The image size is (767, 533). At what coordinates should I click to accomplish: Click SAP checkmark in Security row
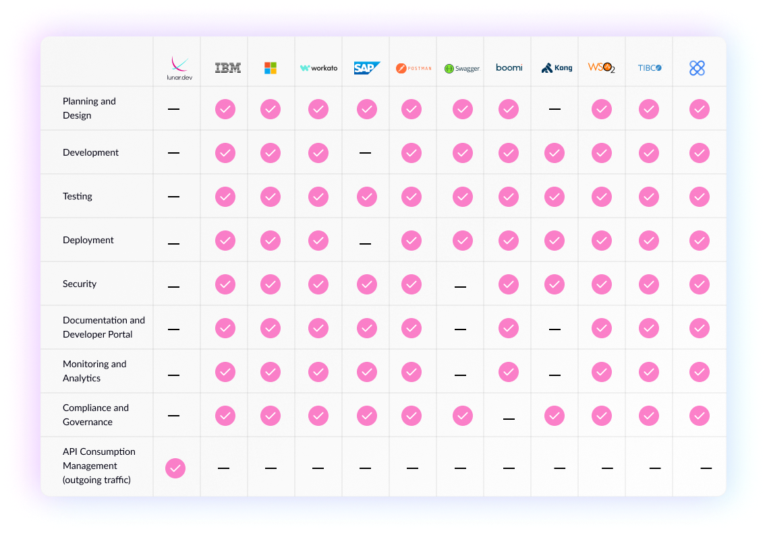[367, 284]
